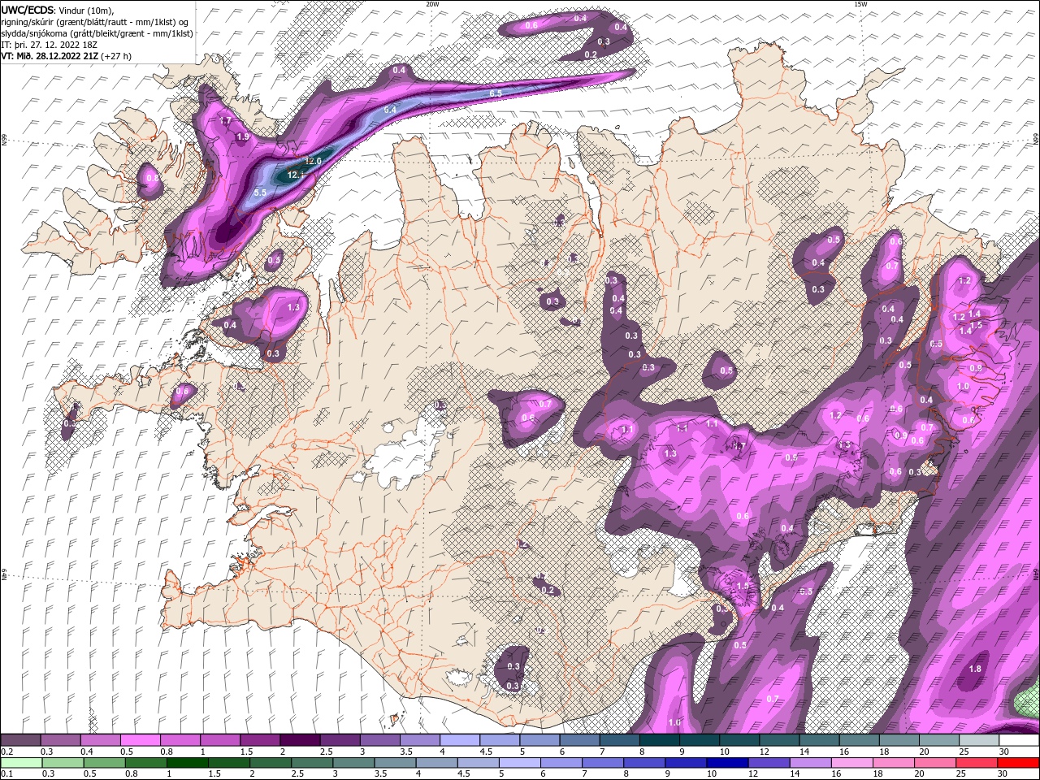Click the '0.1' label on the rain legend scale
The height and width of the screenshot is (780, 1040).
[7, 773]
